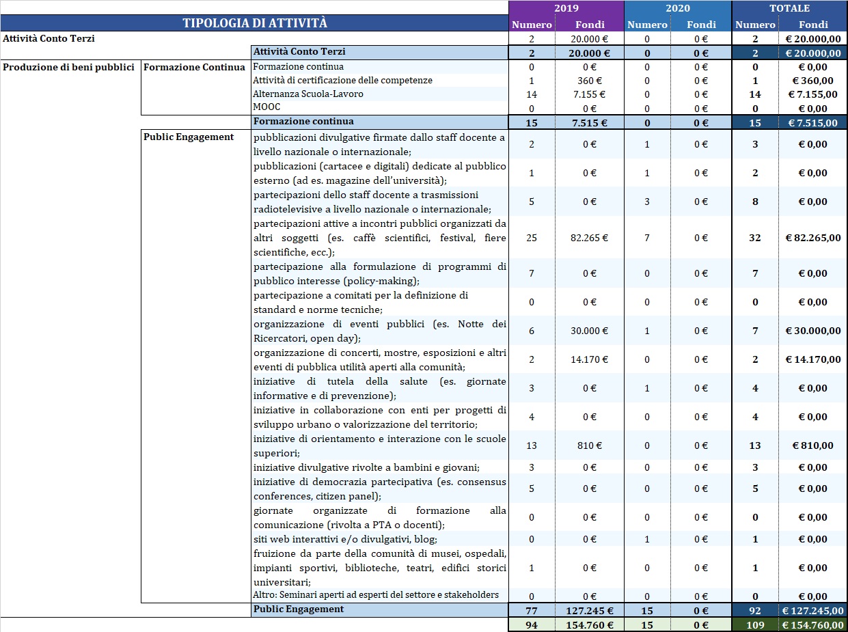Screen dimensions: 848x632
Task: Click the TOTALE header cell
Action: [789, 8]
